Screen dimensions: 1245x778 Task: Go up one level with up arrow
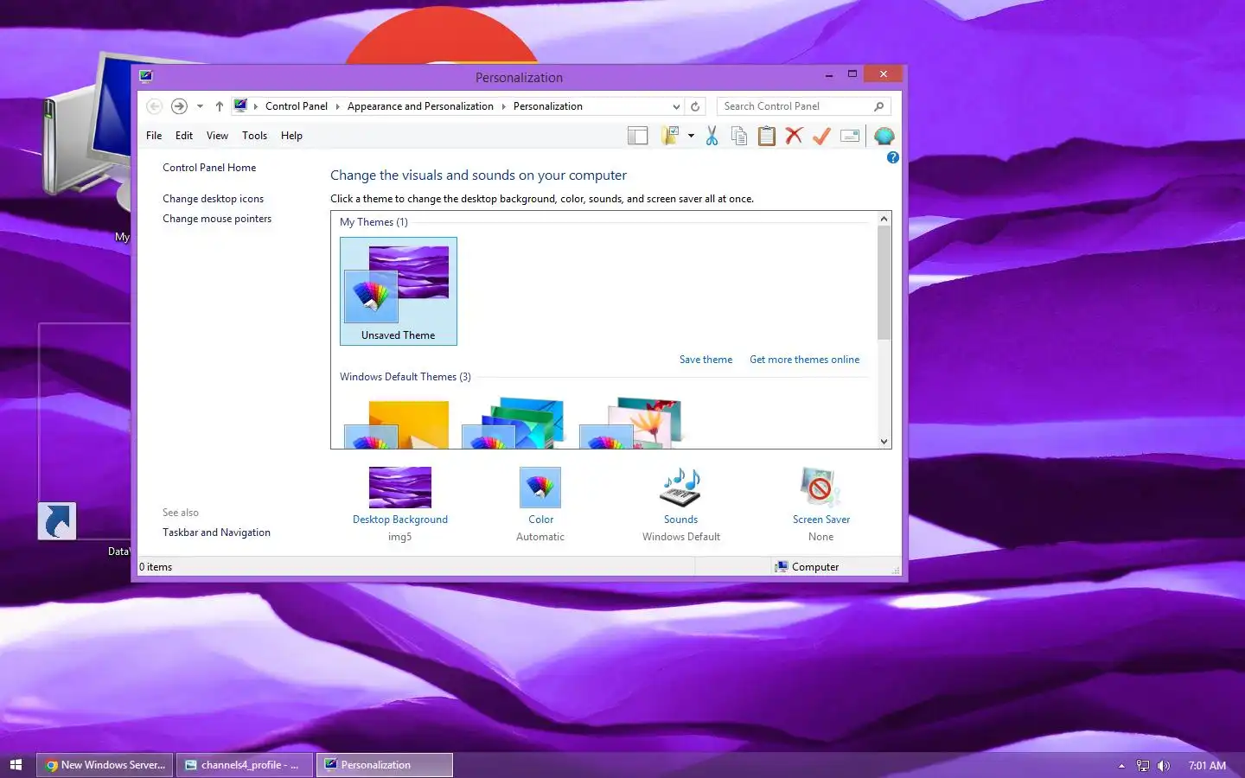[x=220, y=106]
